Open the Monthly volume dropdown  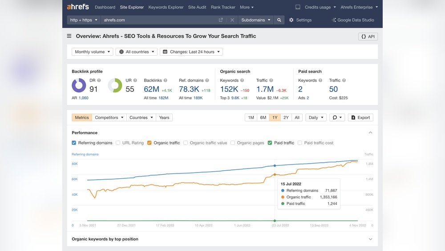click(92, 52)
